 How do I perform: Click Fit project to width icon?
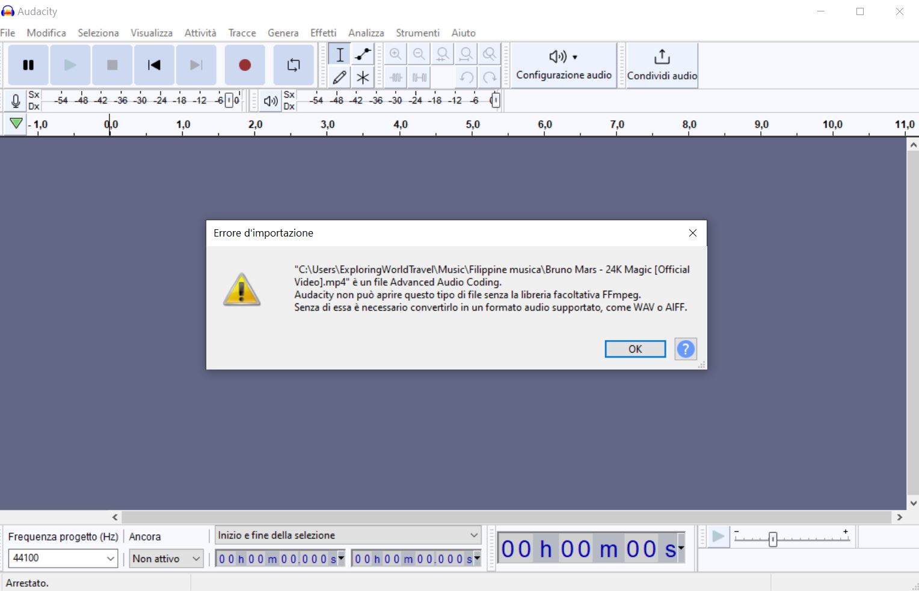pos(466,54)
